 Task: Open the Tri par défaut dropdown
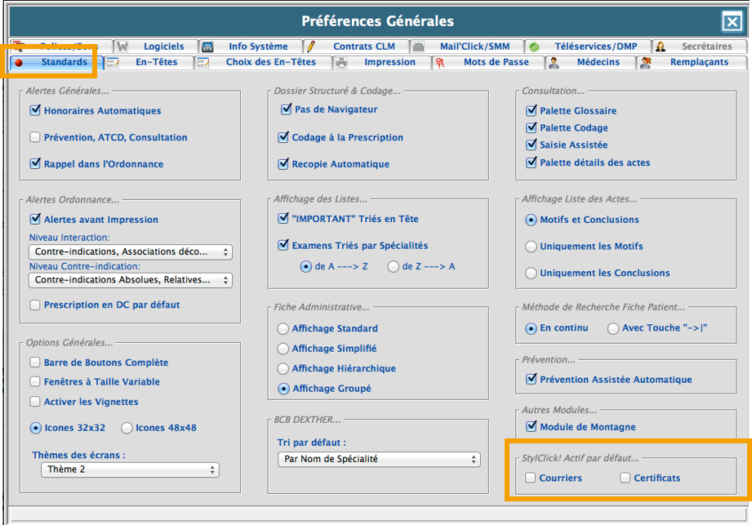(378, 459)
